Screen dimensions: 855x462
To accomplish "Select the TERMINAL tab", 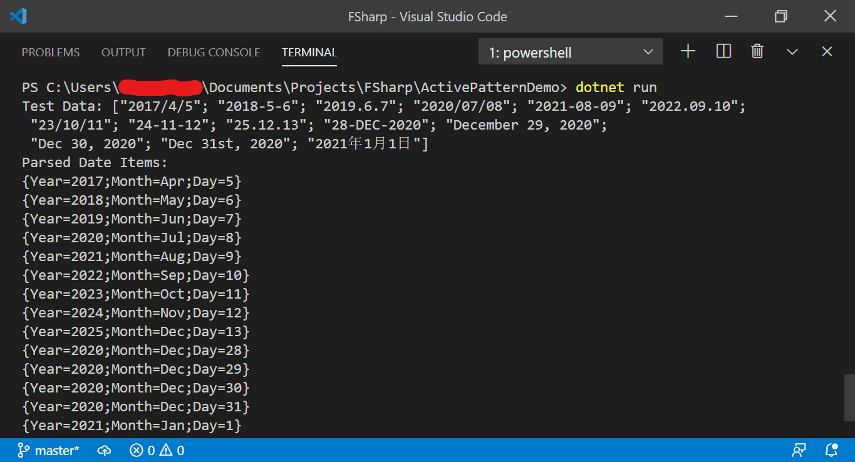I will (x=309, y=53).
